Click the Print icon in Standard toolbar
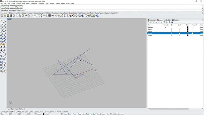This screenshot has width=204, height=115. coord(11,16)
